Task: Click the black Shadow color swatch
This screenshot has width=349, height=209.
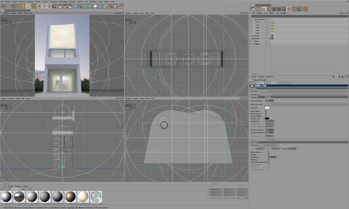Action: point(267,118)
